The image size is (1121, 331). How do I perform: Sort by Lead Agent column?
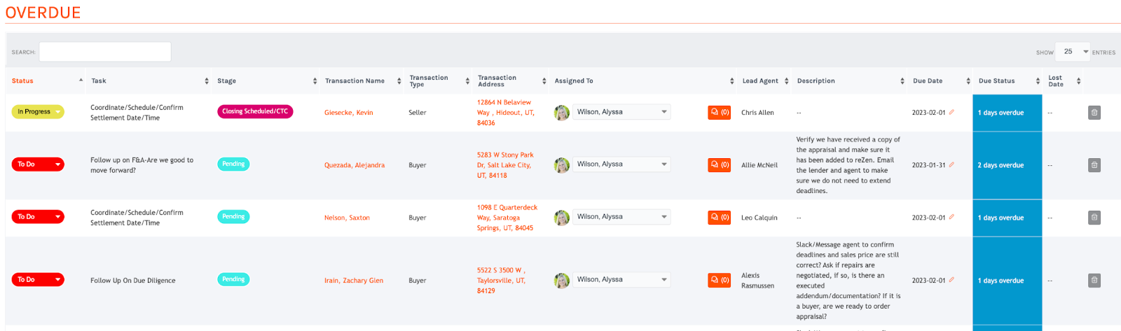tap(764, 81)
